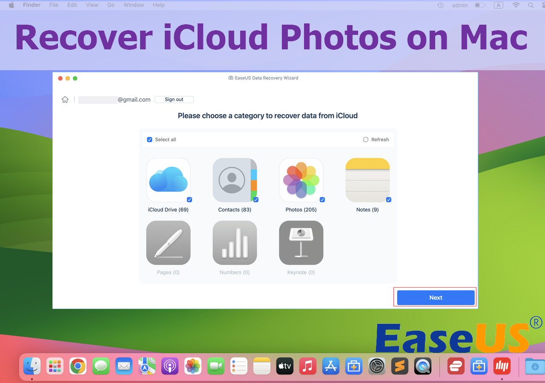Refresh the iCloud category list
Image resolution: width=545 pixels, height=383 pixels.
click(376, 140)
